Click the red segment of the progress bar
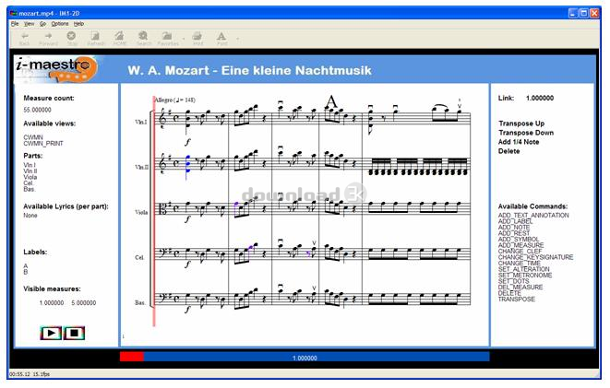 132,357
